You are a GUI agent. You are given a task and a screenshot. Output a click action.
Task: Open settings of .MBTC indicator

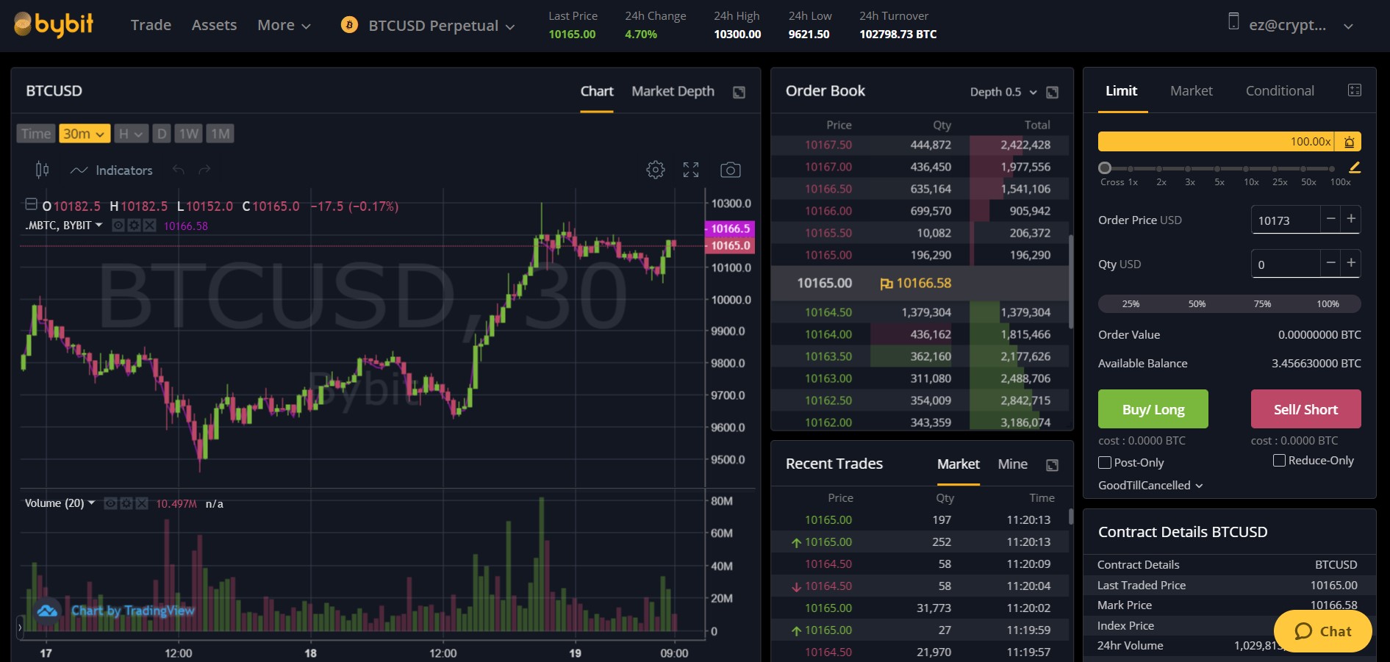(134, 226)
